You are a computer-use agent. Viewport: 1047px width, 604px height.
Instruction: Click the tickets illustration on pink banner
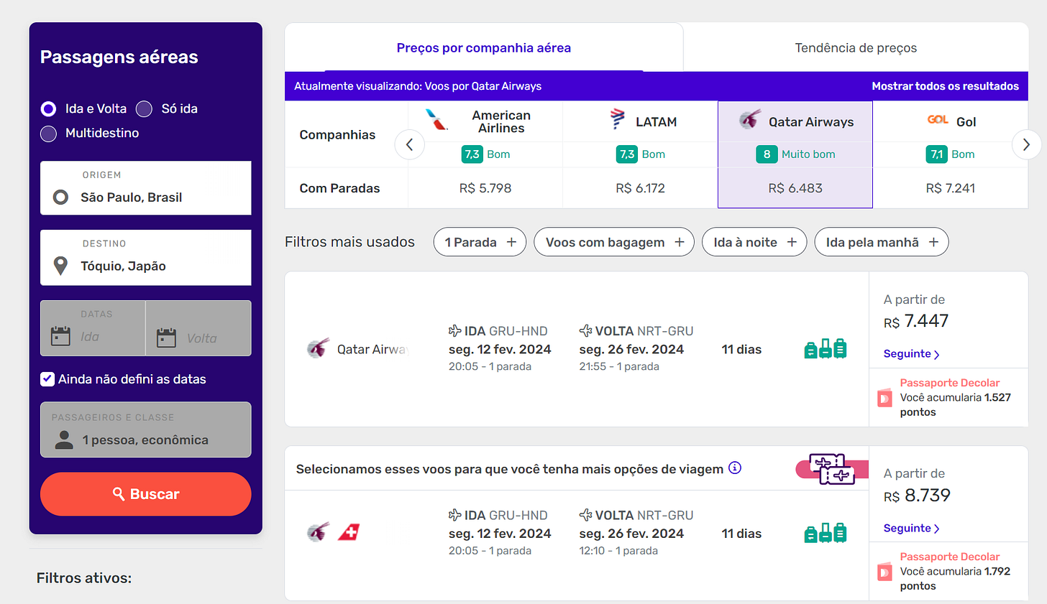(x=831, y=469)
